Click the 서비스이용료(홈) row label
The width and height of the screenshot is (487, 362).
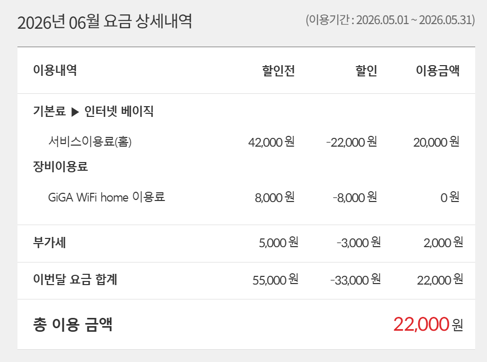pyautogui.click(x=90, y=142)
